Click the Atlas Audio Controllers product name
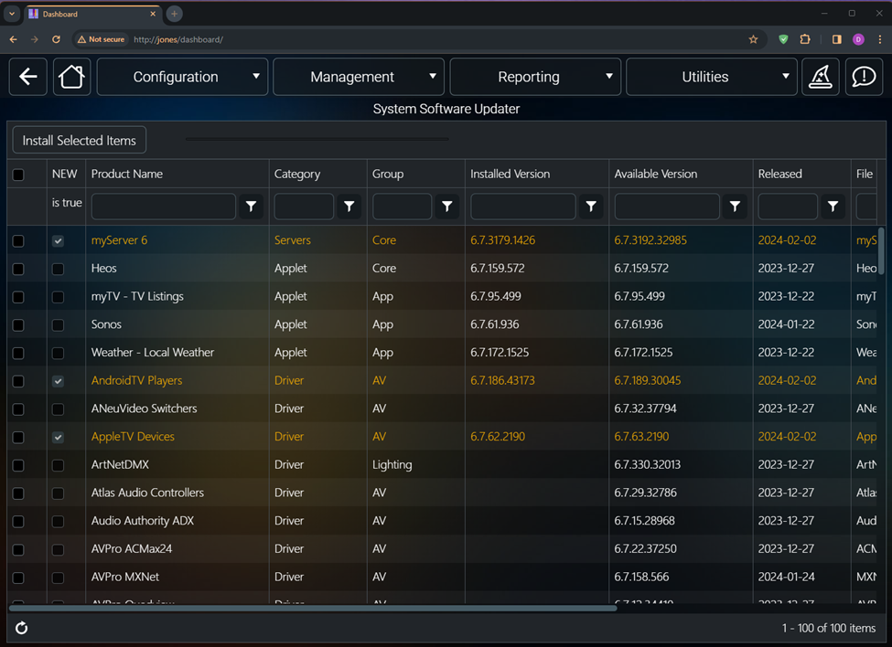Viewport: 892px width, 647px height. coord(147,493)
